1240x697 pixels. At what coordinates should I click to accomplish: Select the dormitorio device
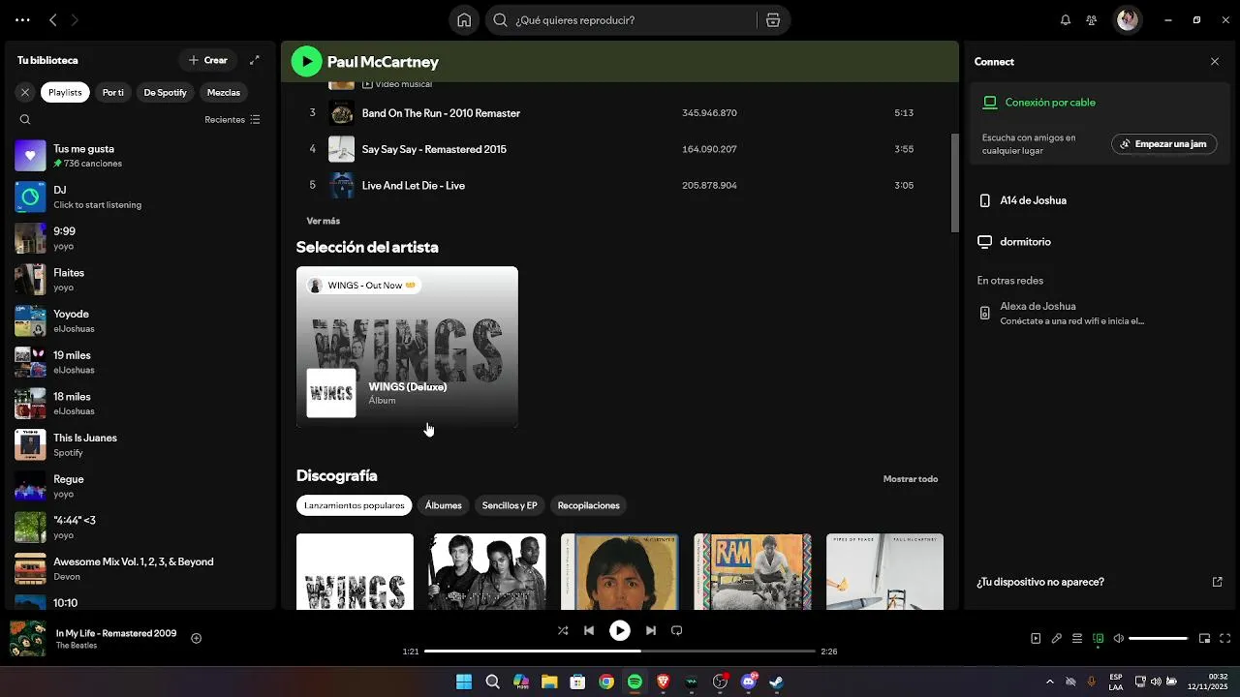(x=1100, y=242)
